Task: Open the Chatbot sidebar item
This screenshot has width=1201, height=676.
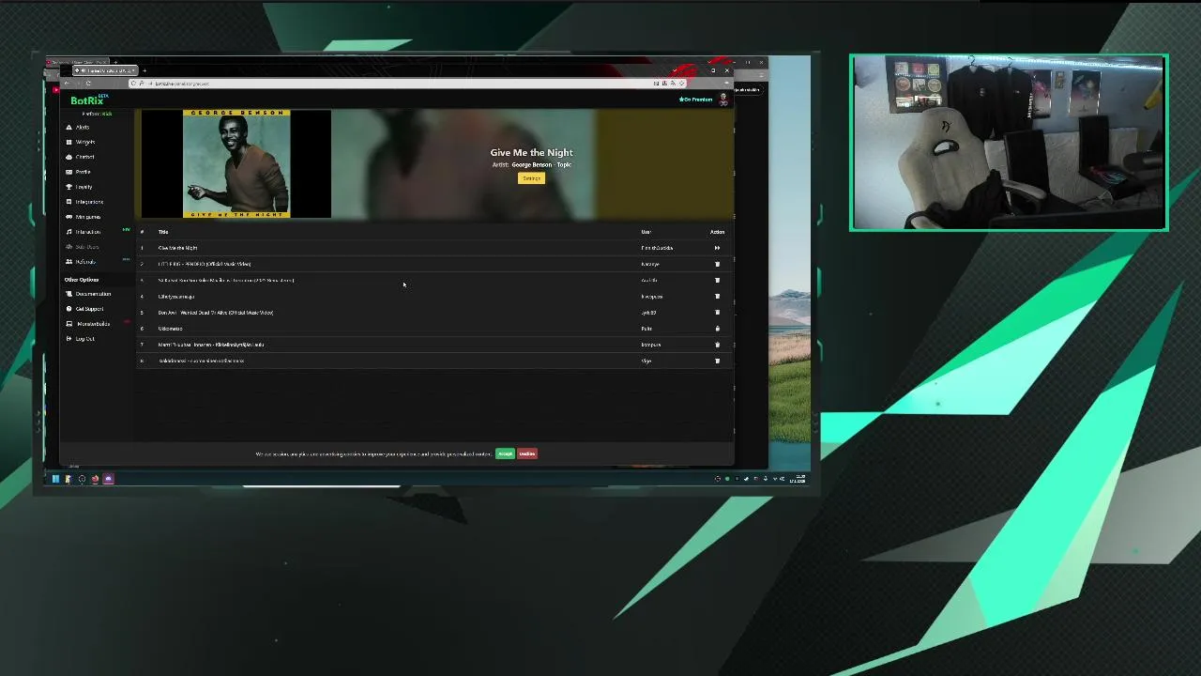Action: coord(81,157)
